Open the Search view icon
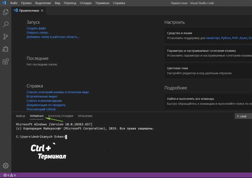Viewport: 252px width, 178px height. pos(6,25)
